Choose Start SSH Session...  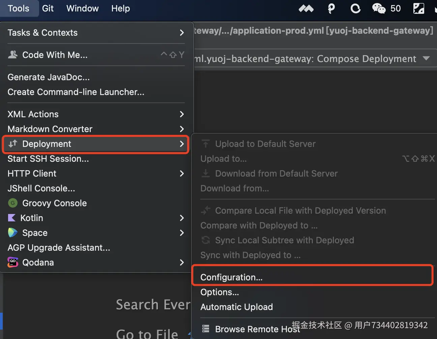tap(96, 159)
